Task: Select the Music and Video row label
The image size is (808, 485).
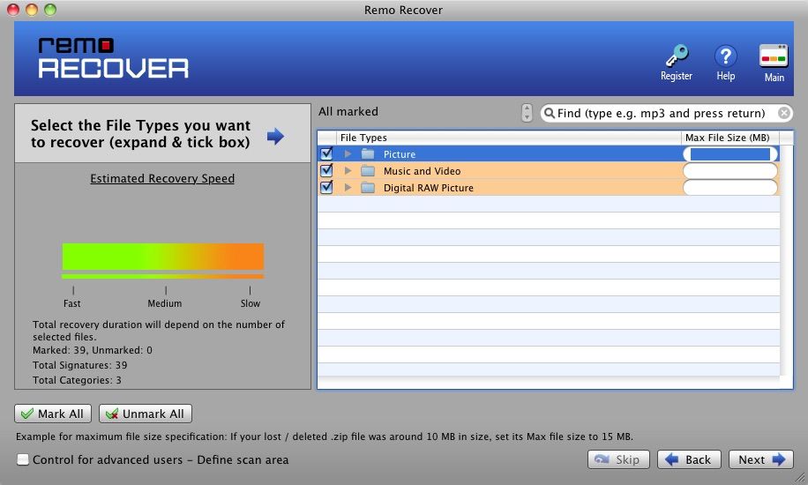Action: 422,171
